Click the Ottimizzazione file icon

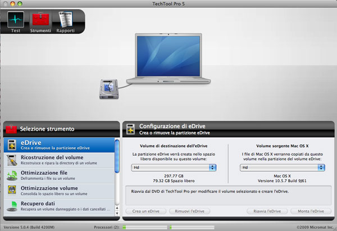pyautogui.click(x=12, y=175)
